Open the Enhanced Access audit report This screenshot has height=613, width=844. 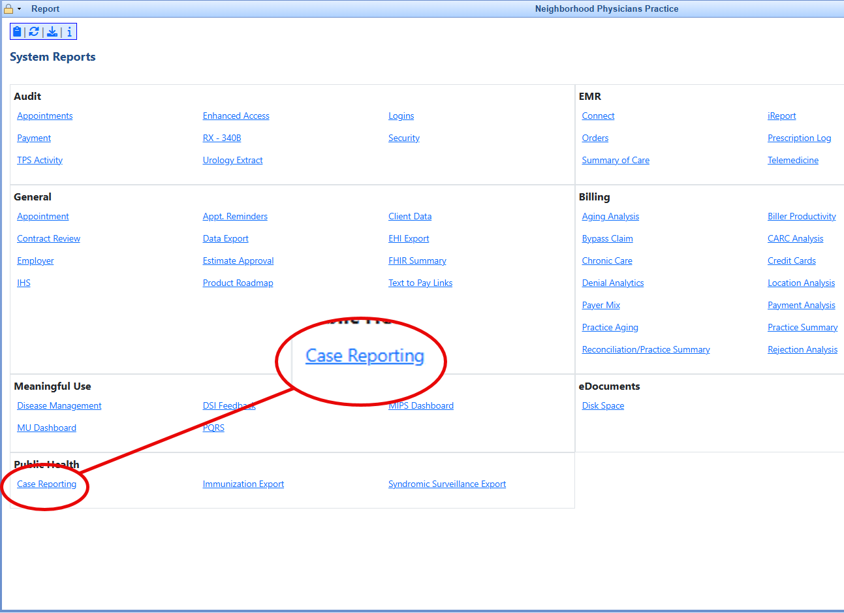[236, 116]
